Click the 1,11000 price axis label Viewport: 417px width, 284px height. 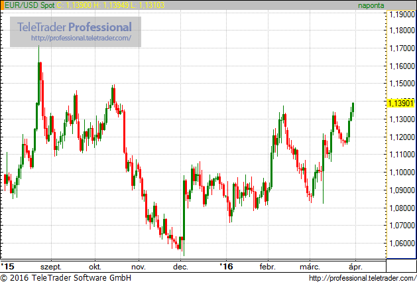[402, 155]
